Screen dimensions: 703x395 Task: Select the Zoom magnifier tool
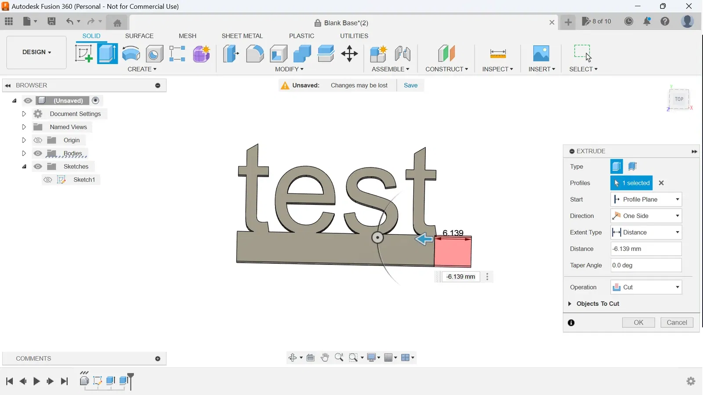click(339, 357)
